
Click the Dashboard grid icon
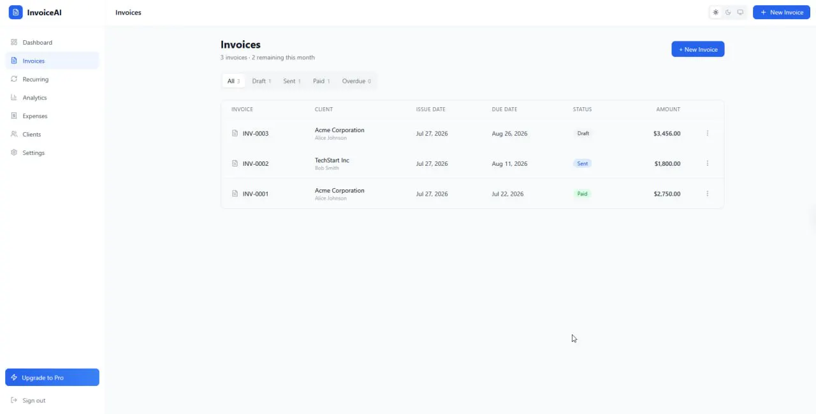point(14,42)
